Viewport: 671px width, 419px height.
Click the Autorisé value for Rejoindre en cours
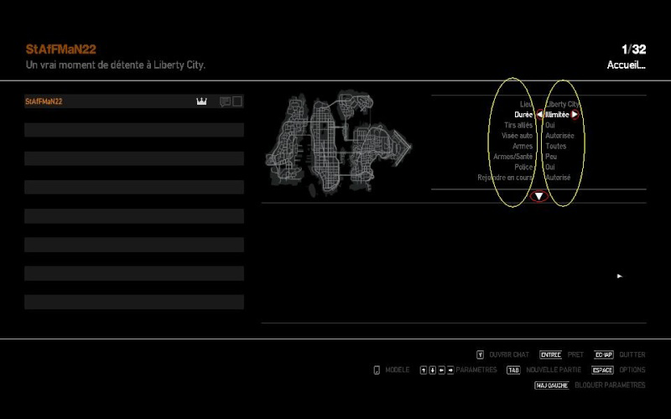pyautogui.click(x=558, y=178)
